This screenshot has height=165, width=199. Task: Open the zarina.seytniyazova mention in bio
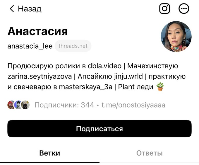[40, 77]
